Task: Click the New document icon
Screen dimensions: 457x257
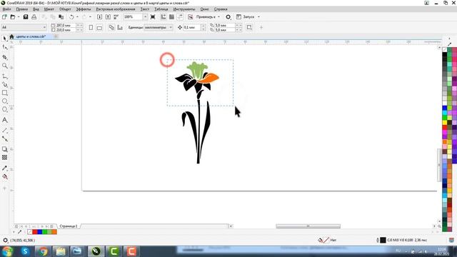Action: click(x=5, y=17)
